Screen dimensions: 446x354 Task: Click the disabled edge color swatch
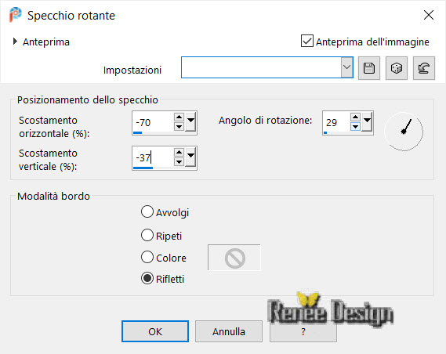point(234,258)
